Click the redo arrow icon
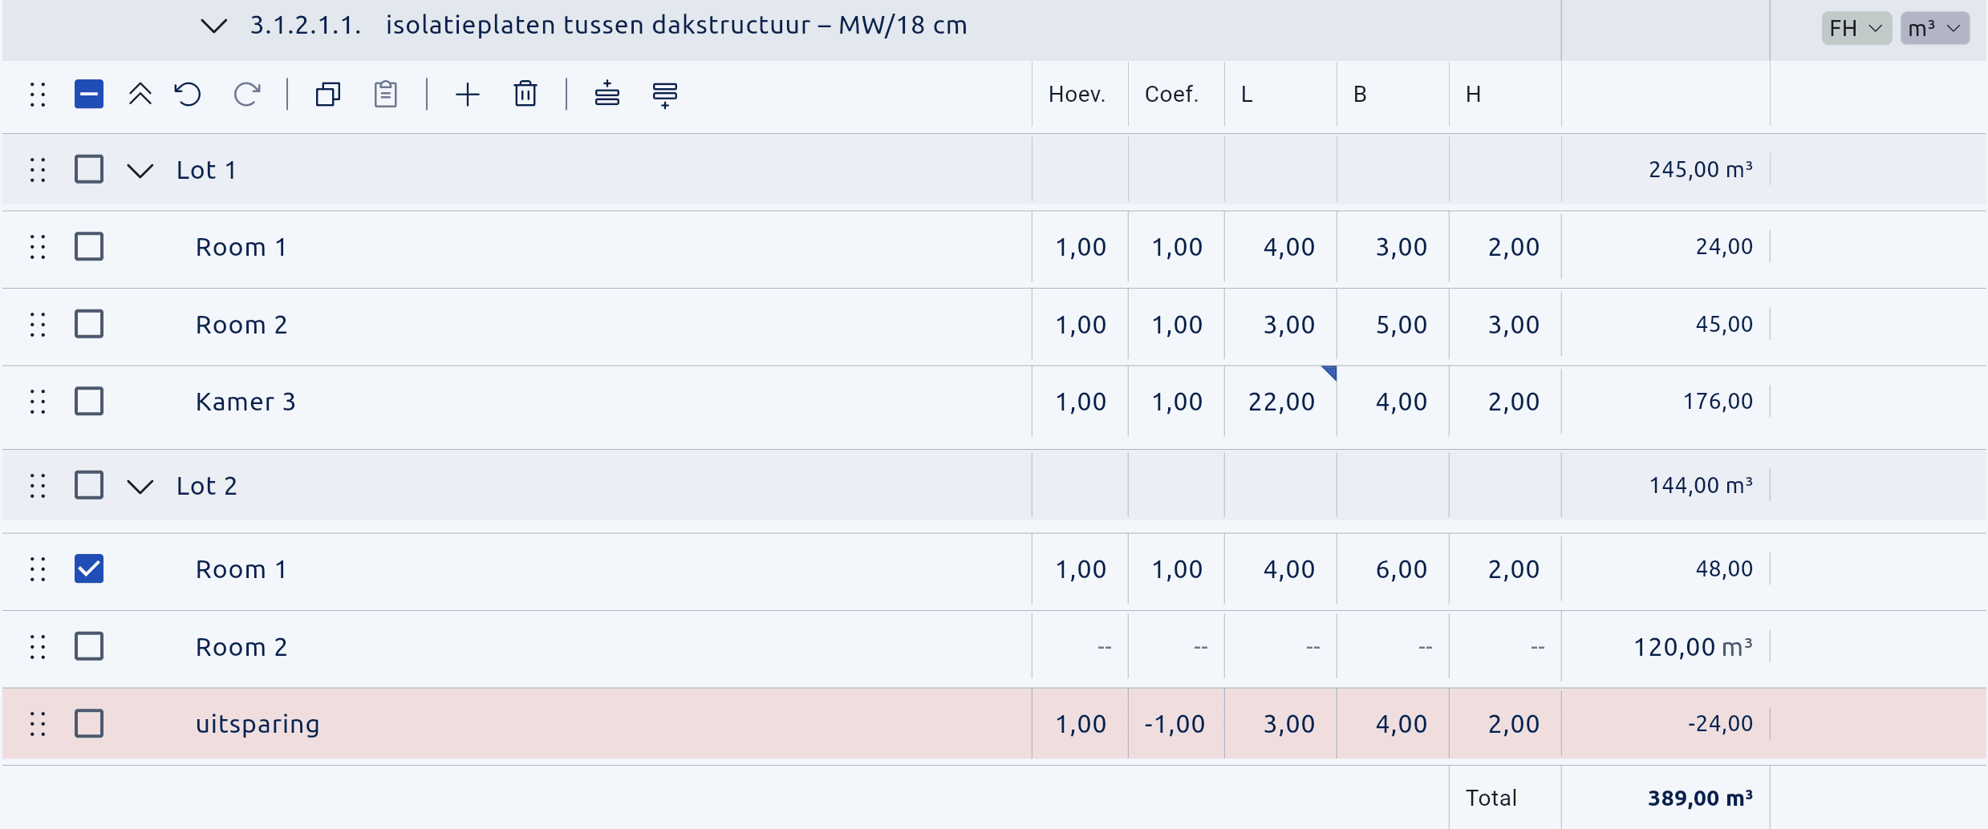The width and height of the screenshot is (1988, 829). click(247, 95)
